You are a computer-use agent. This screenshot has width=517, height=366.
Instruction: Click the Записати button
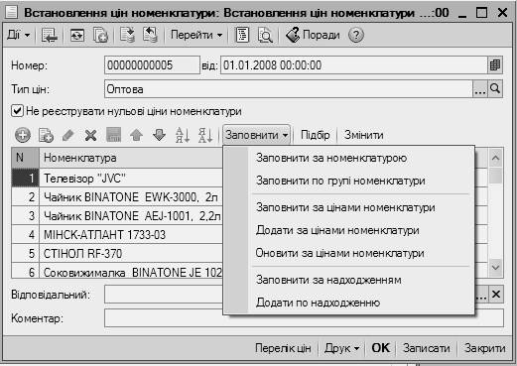point(427,348)
